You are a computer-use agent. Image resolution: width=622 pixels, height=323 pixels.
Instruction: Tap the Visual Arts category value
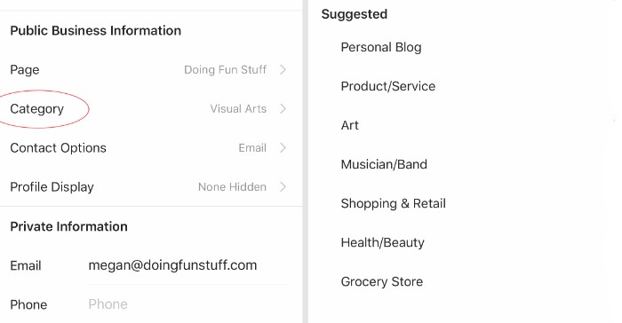coord(238,108)
